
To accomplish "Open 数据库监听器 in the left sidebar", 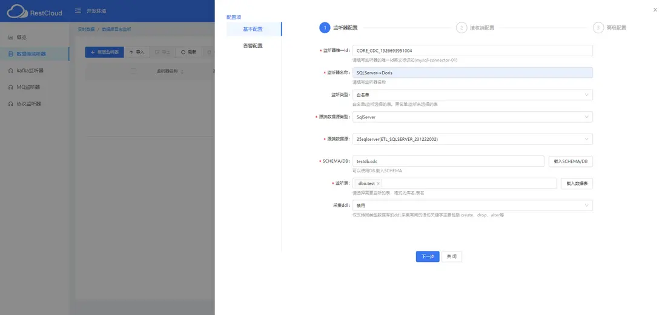I will point(35,54).
